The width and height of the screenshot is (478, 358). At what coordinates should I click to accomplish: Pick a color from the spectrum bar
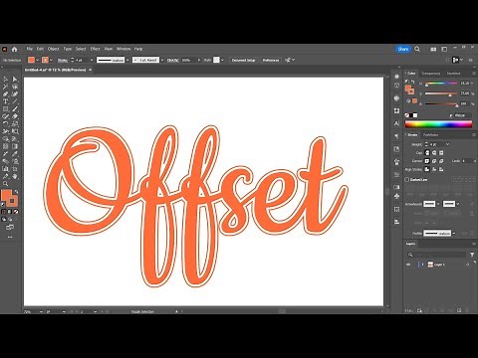coord(438,124)
